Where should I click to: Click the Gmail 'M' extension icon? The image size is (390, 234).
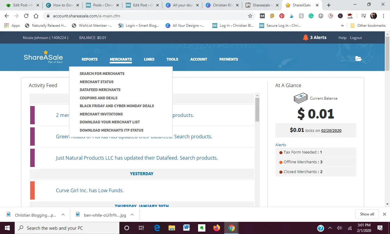click(x=262, y=16)
